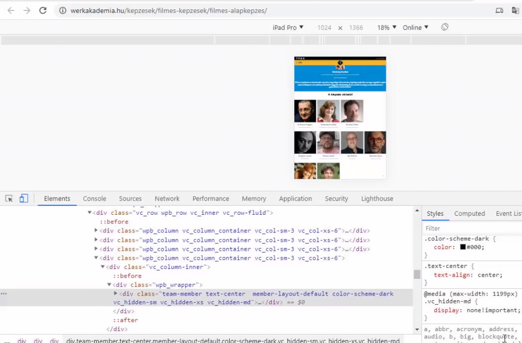Open the iPad Pro device dropdown
The height and width of the screenshot is (343, 522).
click(288, 28)
